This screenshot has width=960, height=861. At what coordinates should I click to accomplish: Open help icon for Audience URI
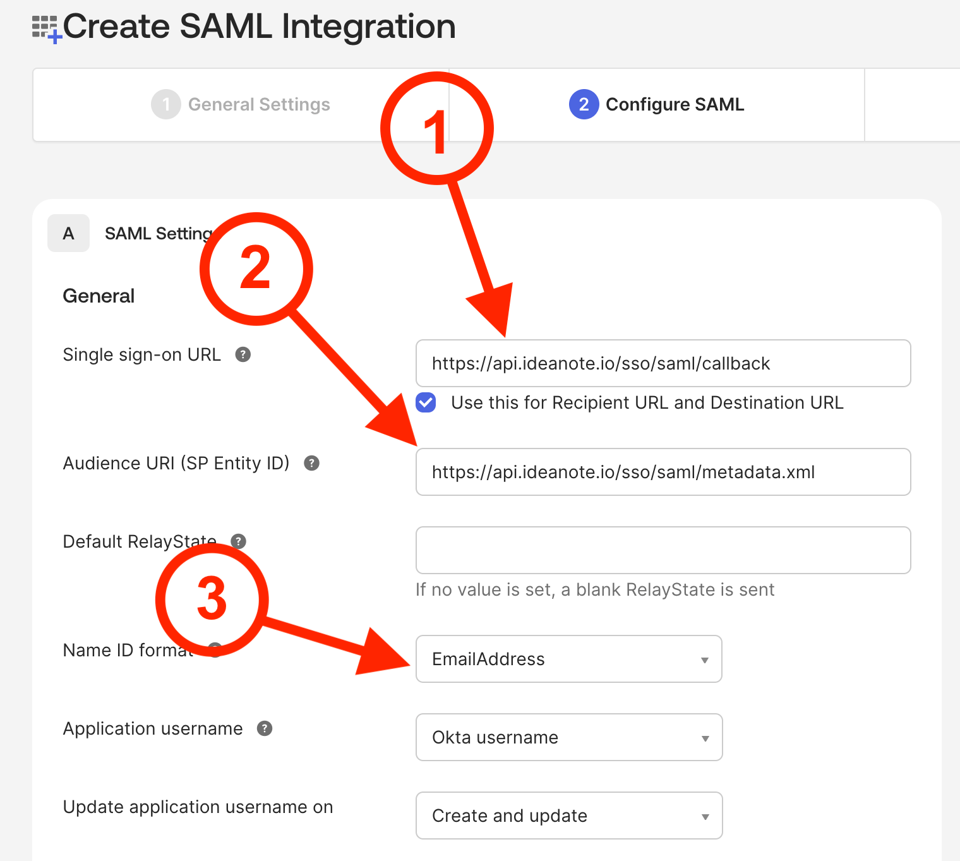tap(311, 463)
